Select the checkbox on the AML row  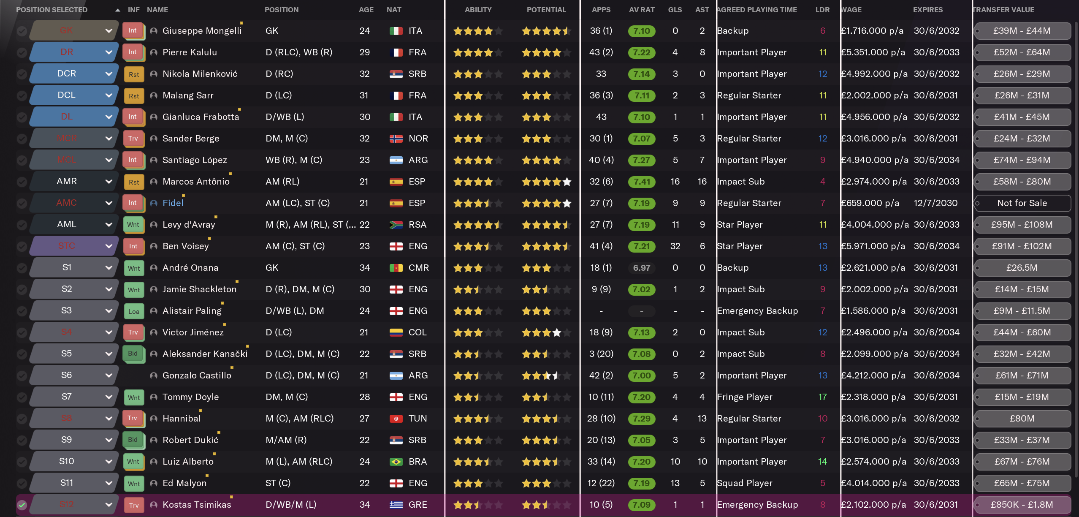(22, 225)
